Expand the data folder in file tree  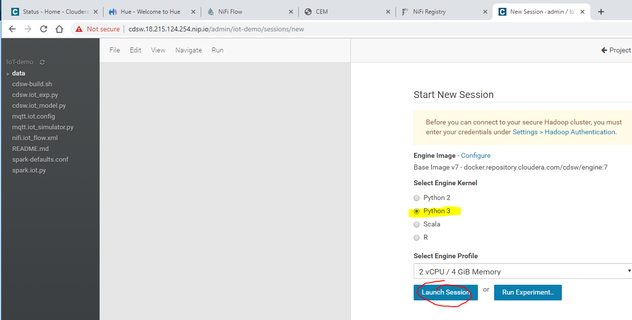point(8,74)
